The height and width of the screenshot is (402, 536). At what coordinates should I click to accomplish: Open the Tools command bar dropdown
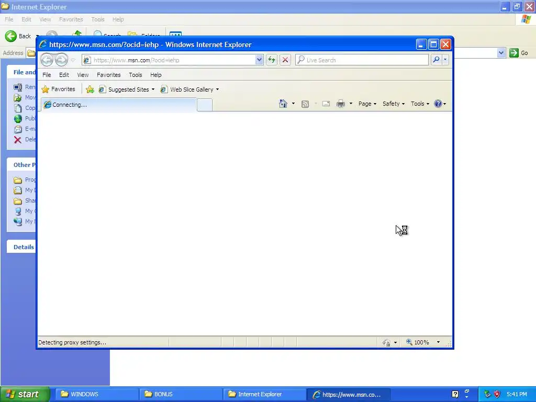pos(420,104)
